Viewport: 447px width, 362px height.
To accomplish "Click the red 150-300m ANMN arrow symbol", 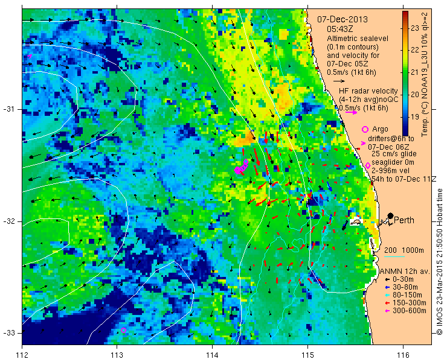I will click(x=387, y=303).
